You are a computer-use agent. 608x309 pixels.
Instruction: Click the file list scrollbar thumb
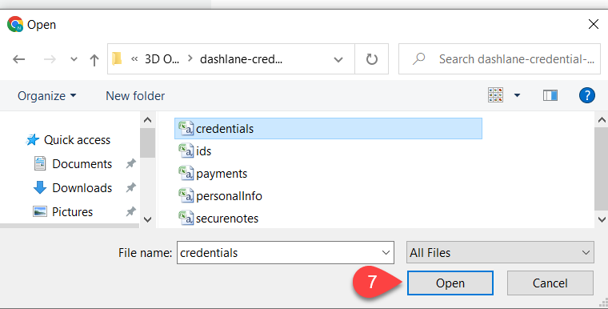[602, 169]
